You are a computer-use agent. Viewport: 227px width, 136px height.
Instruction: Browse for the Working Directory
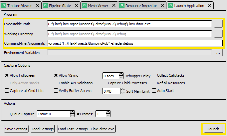pyautogui.click(x=218, y=34)
